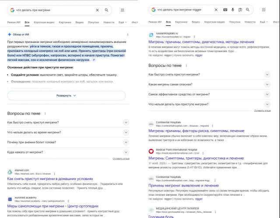Click into the left search query field
The image size is (280, 218).
[x=52, y=10]
